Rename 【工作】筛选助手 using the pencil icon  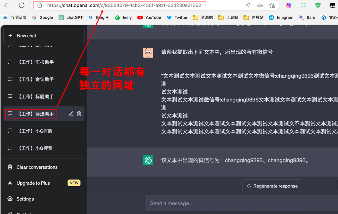pos(71,114)
